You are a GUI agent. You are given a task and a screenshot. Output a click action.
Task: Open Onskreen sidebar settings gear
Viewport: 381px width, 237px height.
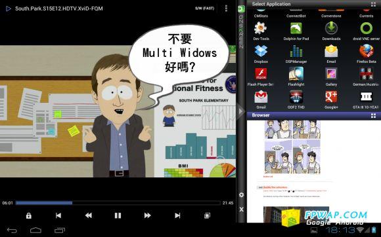pyautogui.click(x=241, y=195)
